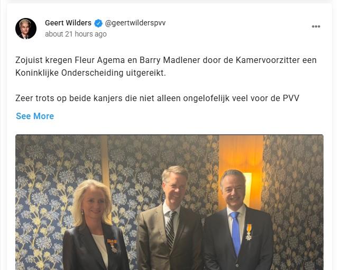Click the medal pinned on the woman's blazer
Viewport: 341px width, 270px height.
113,246
